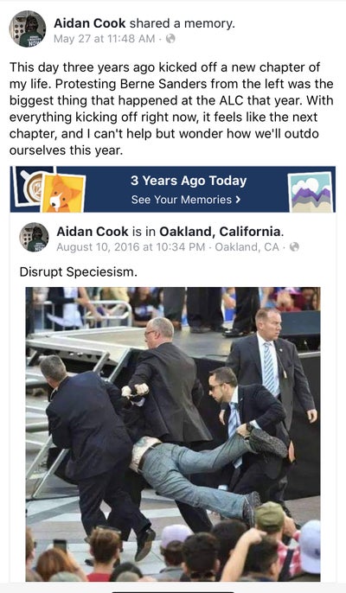Image resolution: width=346 pixels, height=593 pixels.
Task: Open the Oakland, California location link
Action: (x=221, y=232)
